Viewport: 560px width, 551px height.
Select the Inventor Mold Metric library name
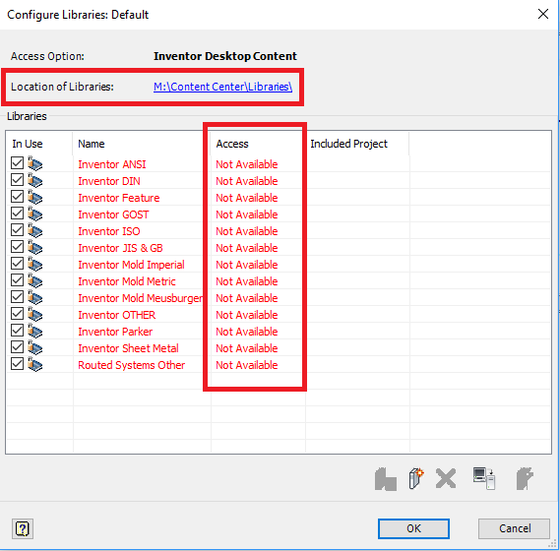[x=127, y=281]
